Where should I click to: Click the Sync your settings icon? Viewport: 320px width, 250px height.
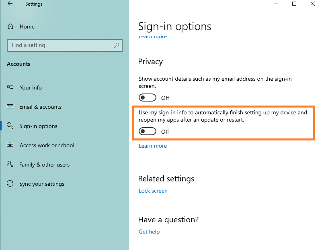[10, 184]
